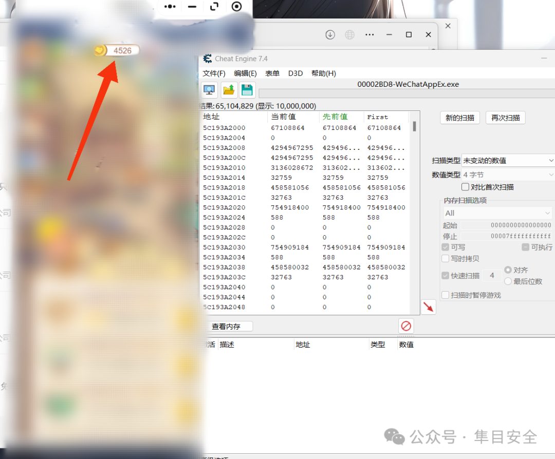Open the All memory region dropdown
Screen dimensions: 555x459
[x=497, y=213]
